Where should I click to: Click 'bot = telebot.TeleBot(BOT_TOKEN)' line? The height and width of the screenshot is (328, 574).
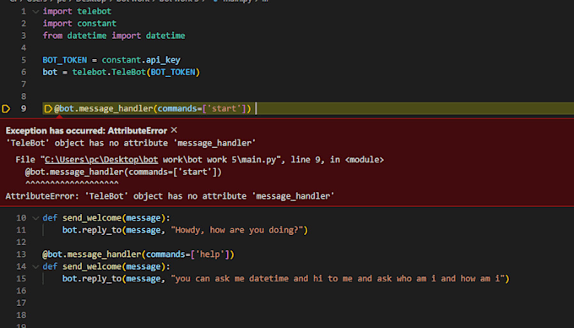coord(122,72)
